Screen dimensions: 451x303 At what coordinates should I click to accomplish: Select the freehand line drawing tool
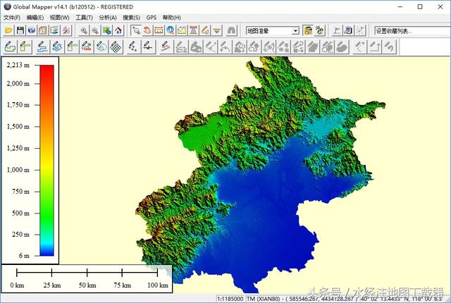click(57, 47)
